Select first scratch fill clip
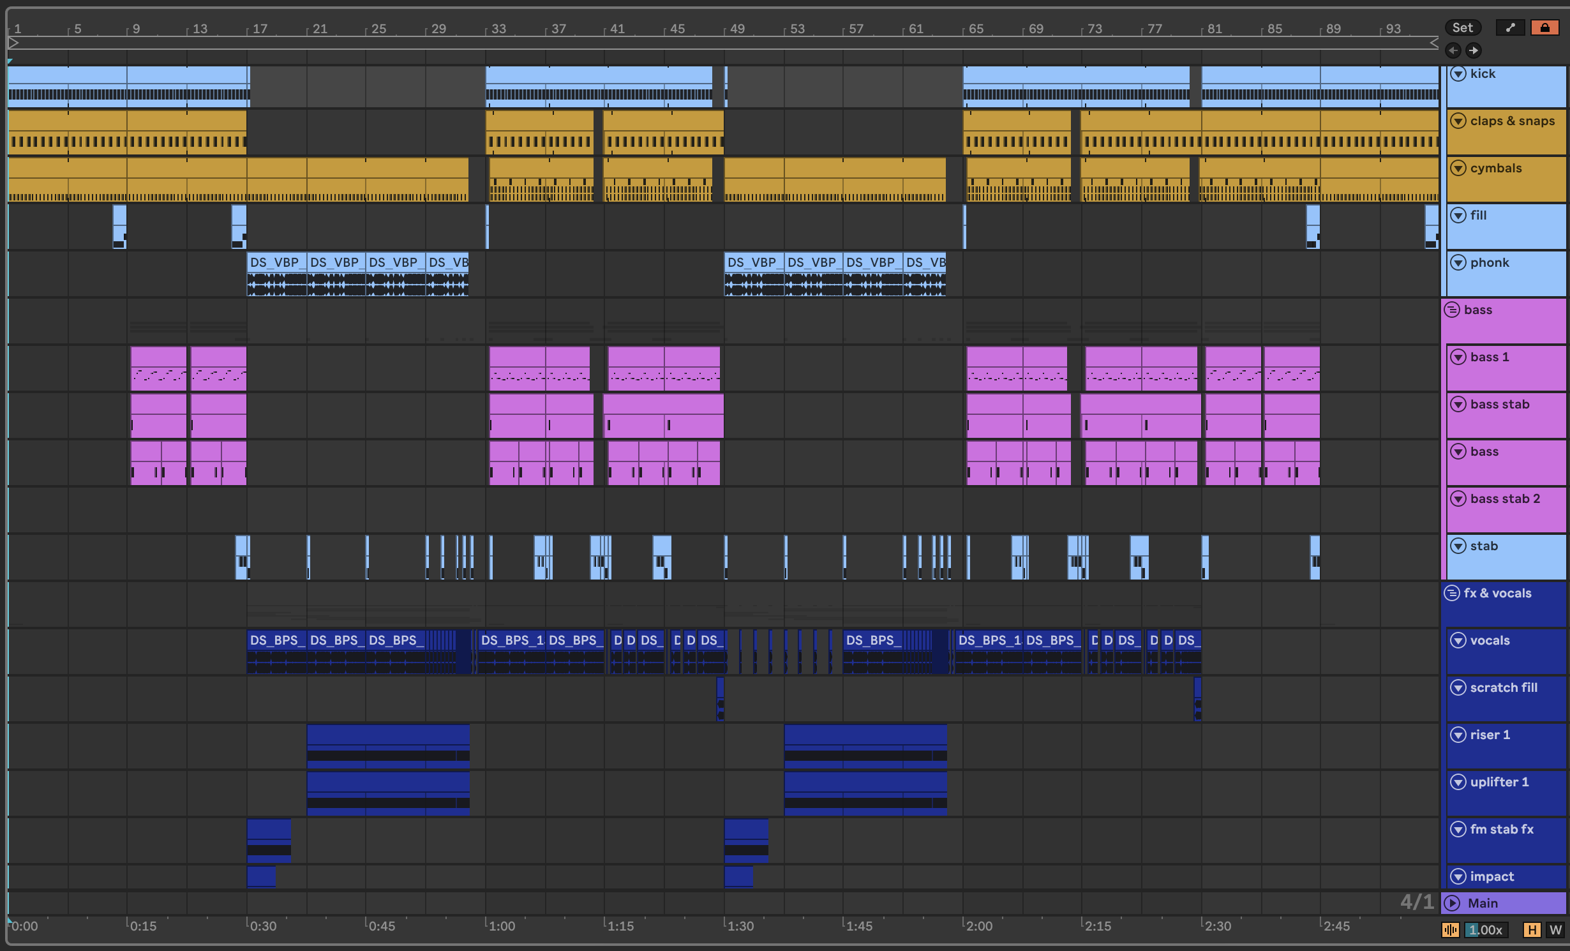Viewport: 1570px width, 951px height. click(721, 698)
